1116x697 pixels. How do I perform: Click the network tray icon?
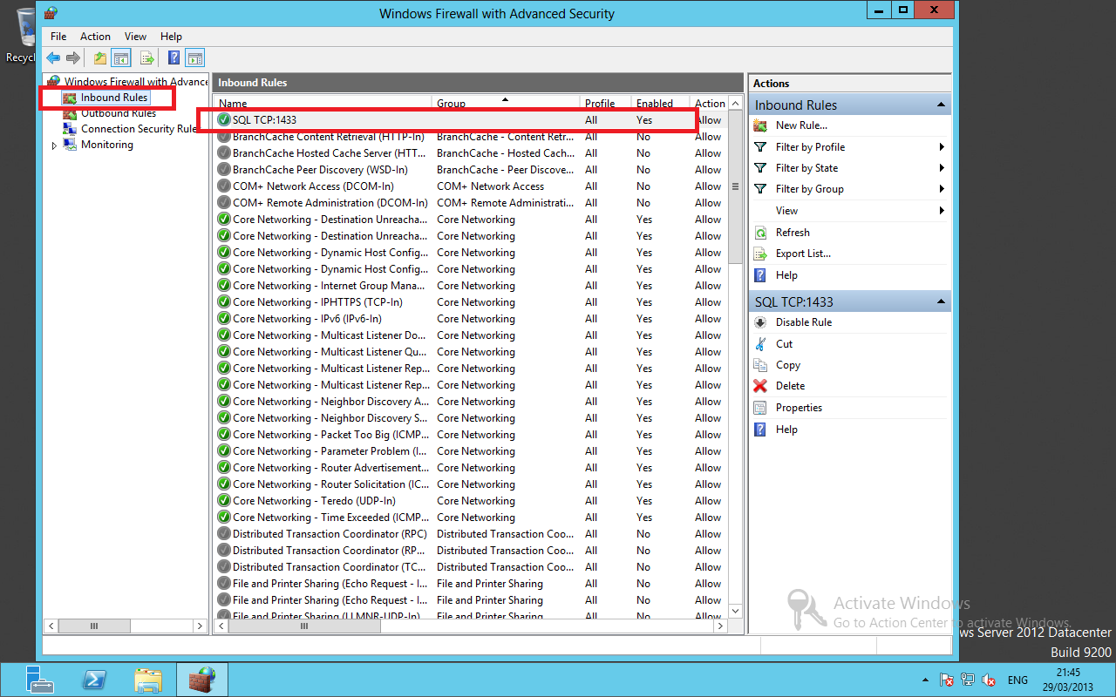[968, 680]
